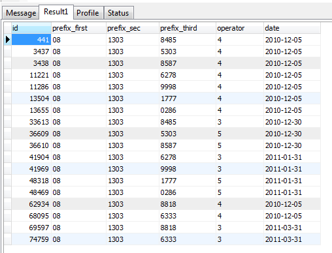Select the id cell 3437

click(31, 52)
